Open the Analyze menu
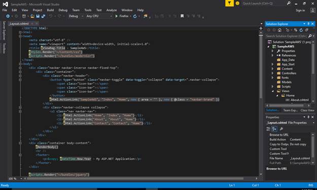This screenshot has width=317, height=190. [112, 10]
